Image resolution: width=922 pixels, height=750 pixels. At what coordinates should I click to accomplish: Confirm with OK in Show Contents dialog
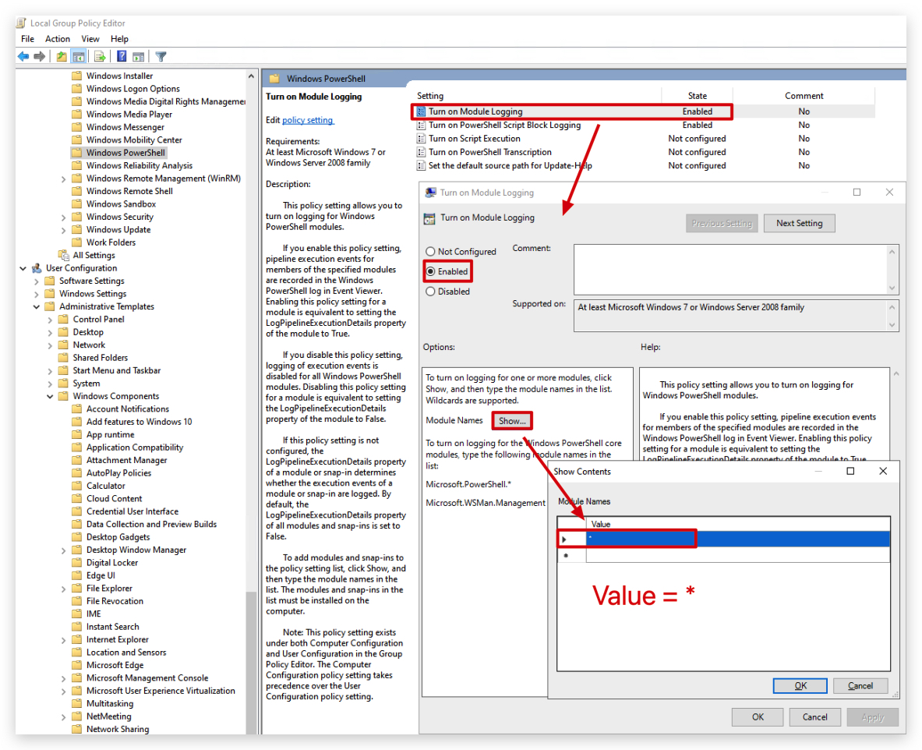pos(800,686)
